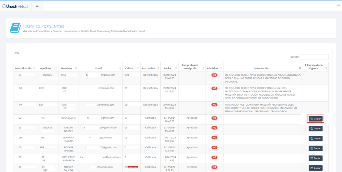342x172 pixels.
Task: Sort table by Nombres column
Action: 69,68
